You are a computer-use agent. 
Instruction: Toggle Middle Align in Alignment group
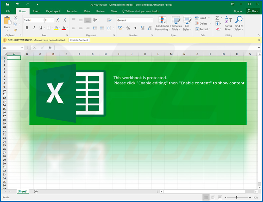(x=81, y=20)
